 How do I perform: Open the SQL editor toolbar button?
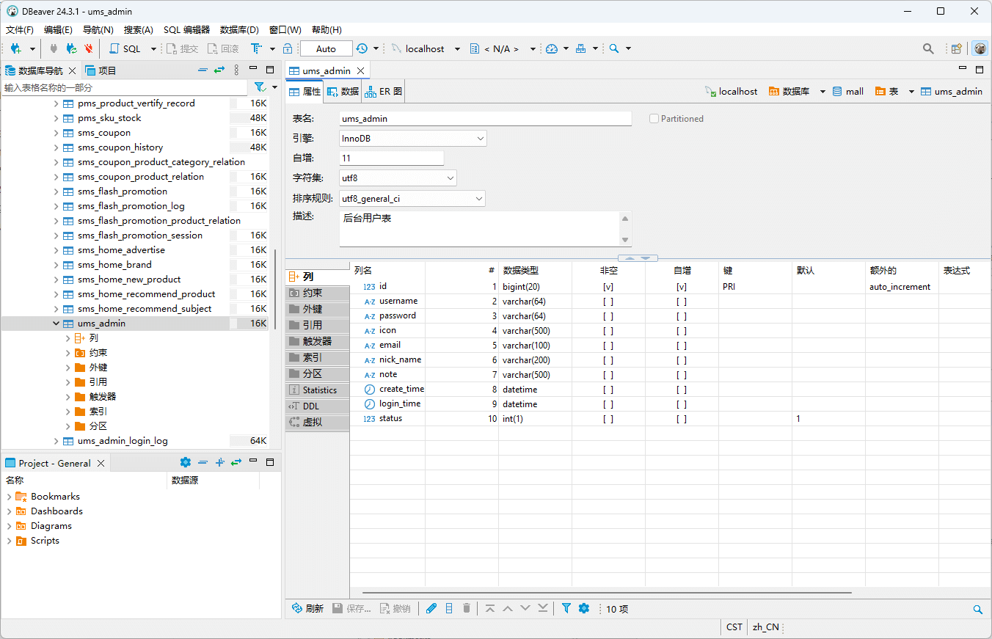(x=125, y=48)
